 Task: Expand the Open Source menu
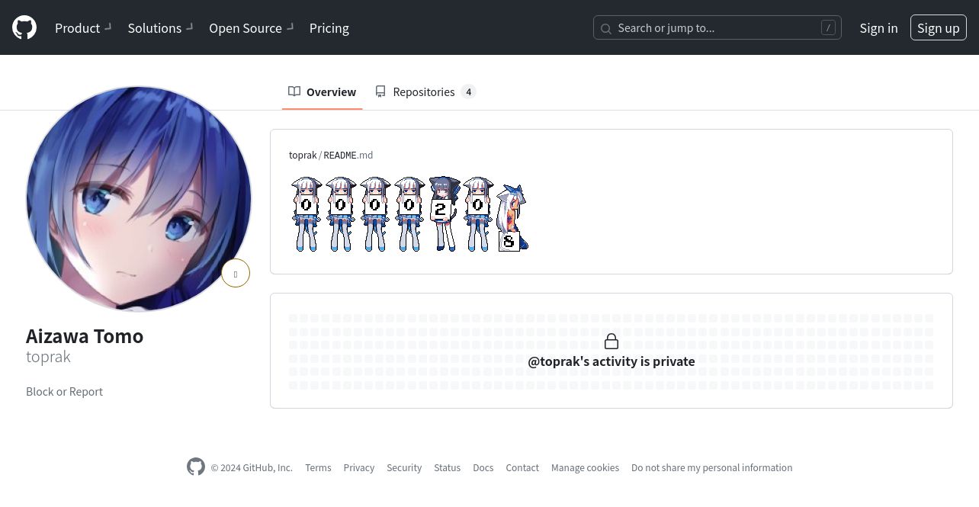(252, 27)
